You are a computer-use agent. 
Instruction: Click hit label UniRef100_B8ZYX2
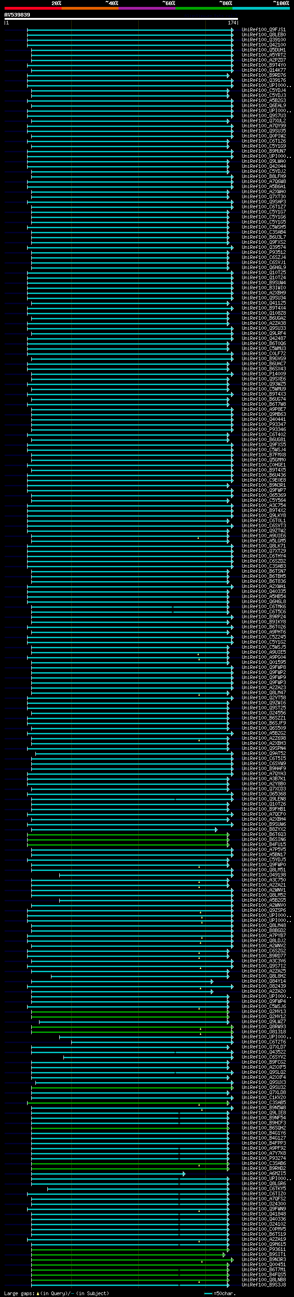pos(263,830)
